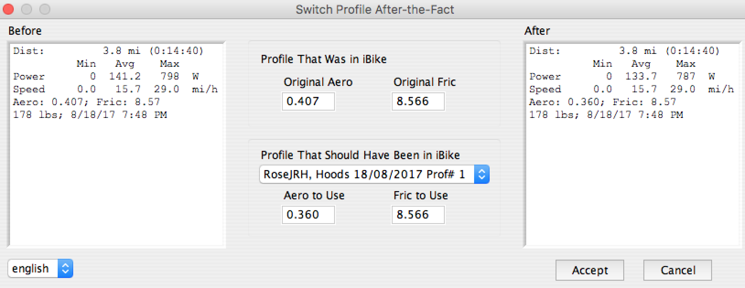
Task: Click the Original Aero input field showing 0.407
Action: (308, 101)
